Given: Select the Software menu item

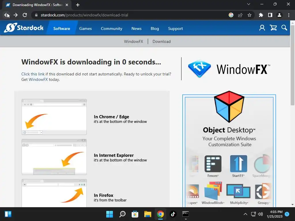Looking at the screenshot, I should [x=62, y=28].
